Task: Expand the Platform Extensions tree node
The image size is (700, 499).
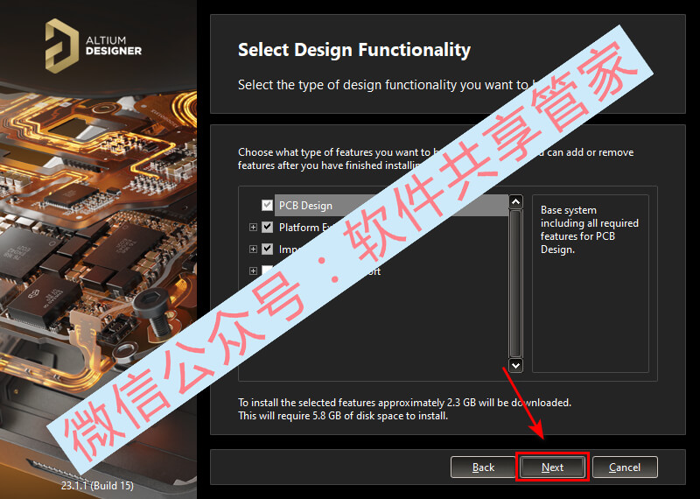Action: coord(253,228)
